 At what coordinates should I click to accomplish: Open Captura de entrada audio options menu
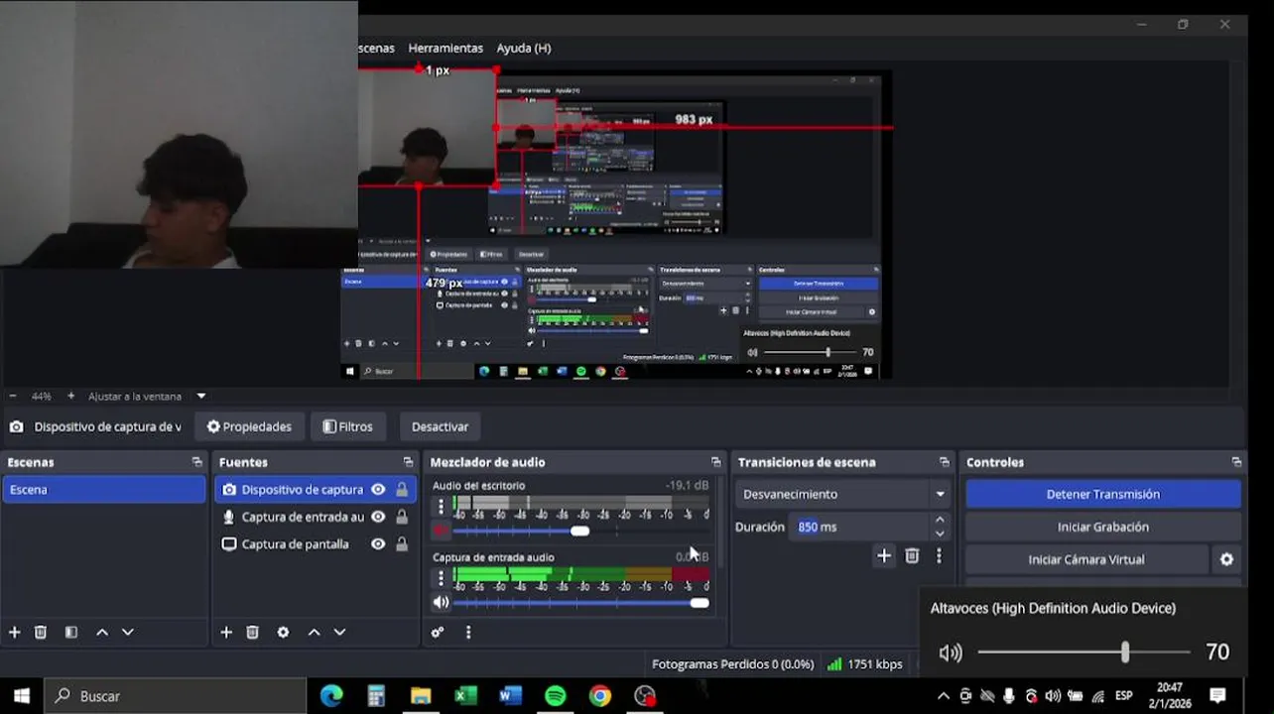coord(442,577)
